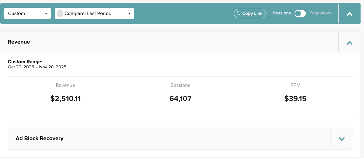
Task: Toggle the Sessions/Pageviews switch
Action: click(300, 13)
